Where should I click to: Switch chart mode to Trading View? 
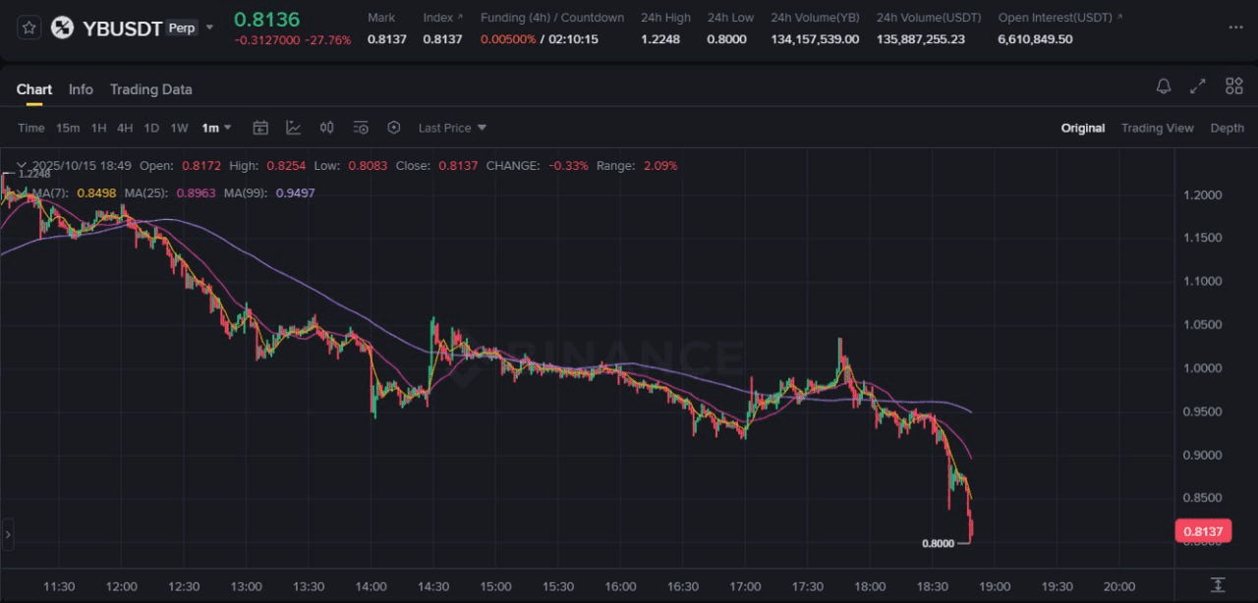pos(1157,128)
